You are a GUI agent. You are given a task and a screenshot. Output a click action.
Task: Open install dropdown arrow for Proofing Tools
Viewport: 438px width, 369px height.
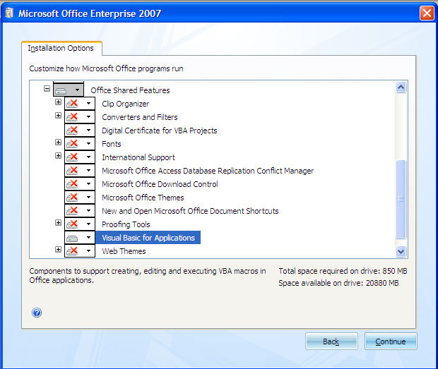click(x=88, y=224)
